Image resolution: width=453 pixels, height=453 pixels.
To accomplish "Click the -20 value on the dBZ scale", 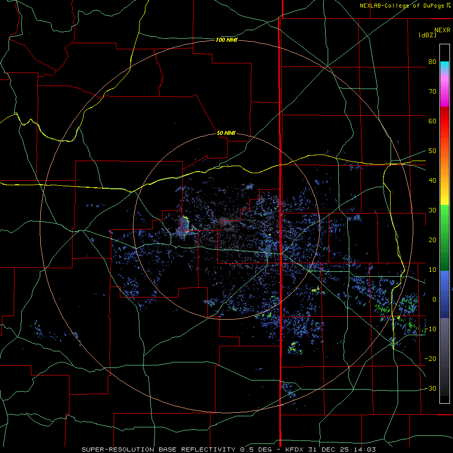I will 430,358.
